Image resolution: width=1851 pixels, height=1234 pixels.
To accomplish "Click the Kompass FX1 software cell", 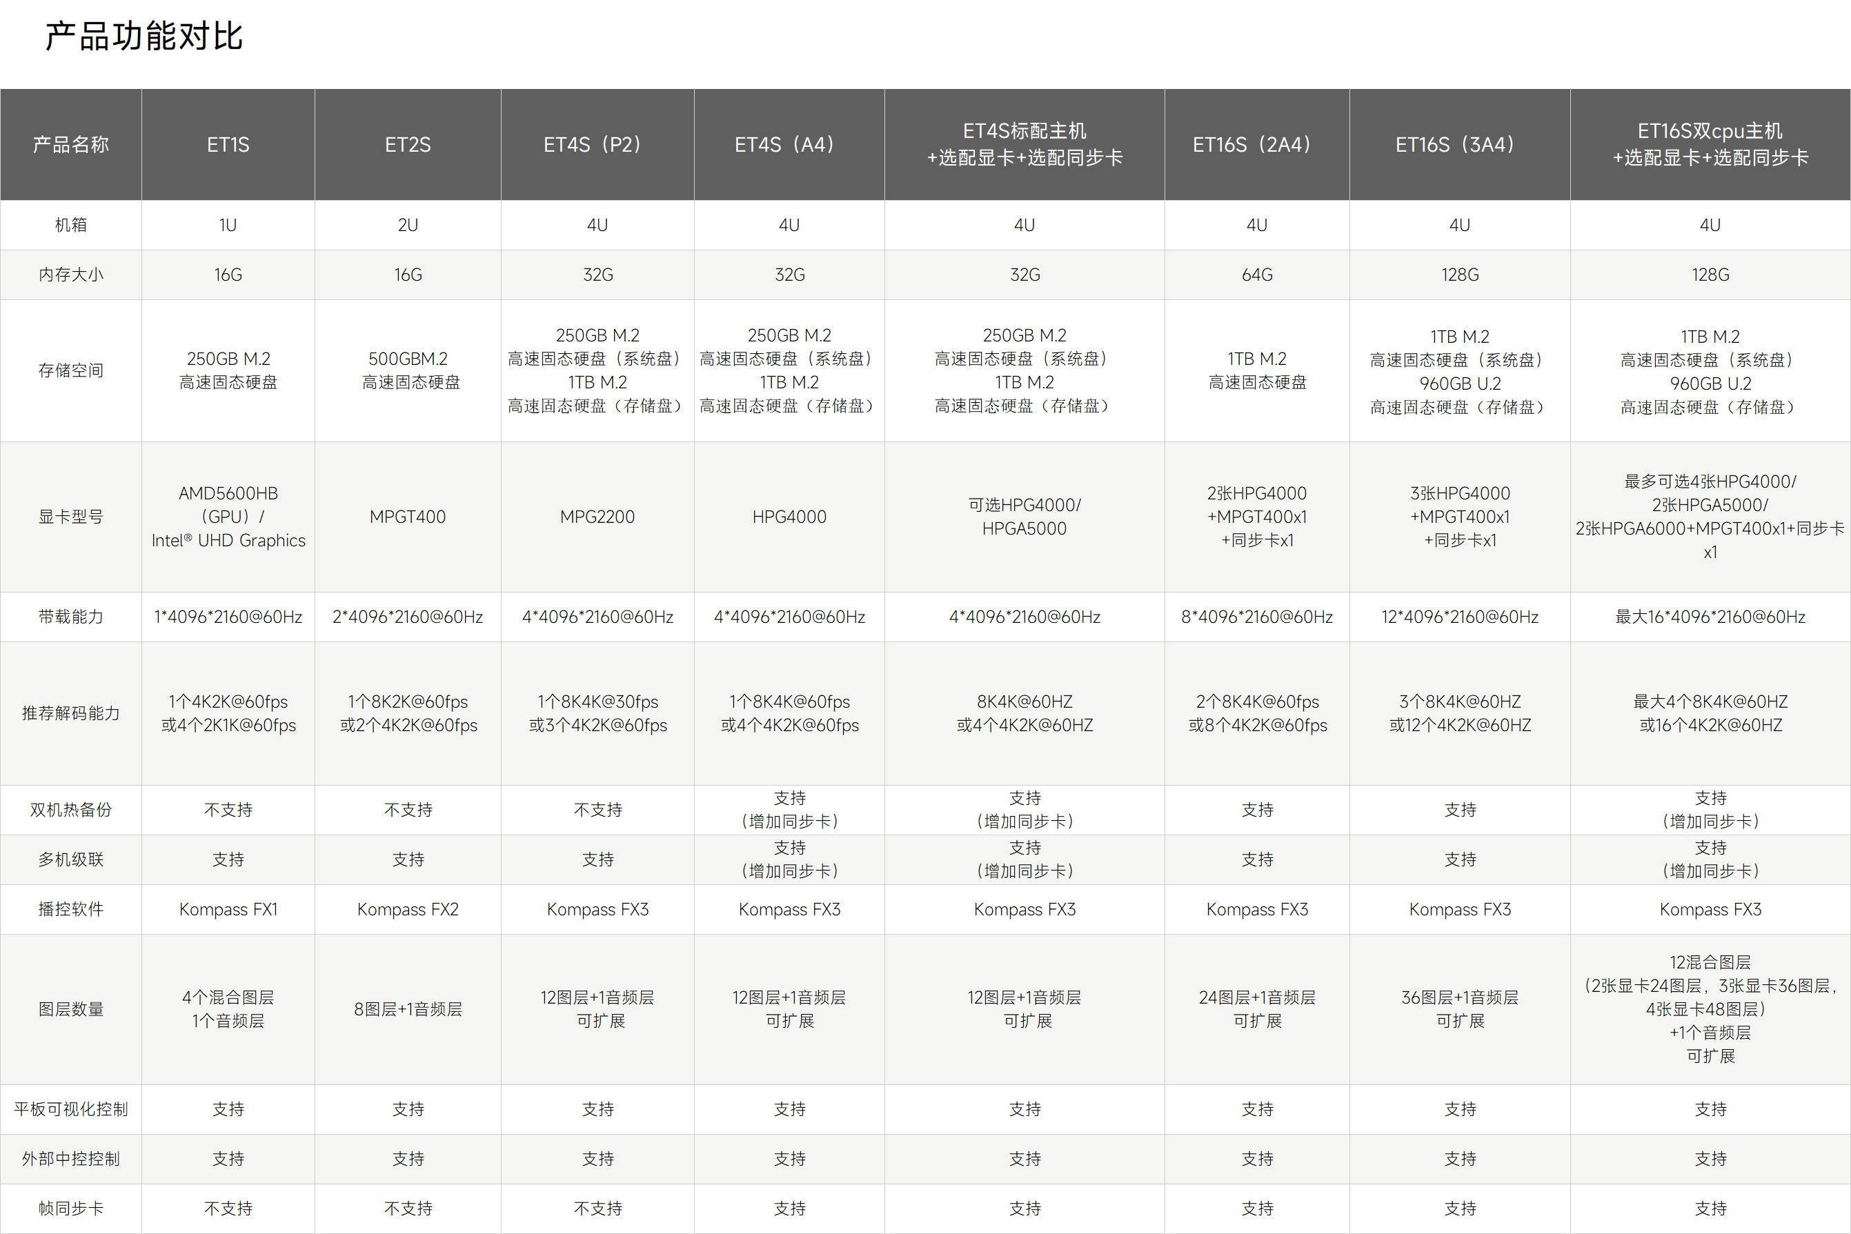I will click(x=228, y=910).
